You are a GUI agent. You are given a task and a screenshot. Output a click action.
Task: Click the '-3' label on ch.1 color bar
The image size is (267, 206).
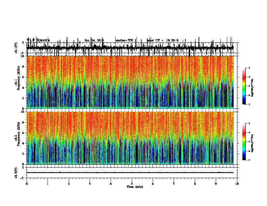[249, 68]
